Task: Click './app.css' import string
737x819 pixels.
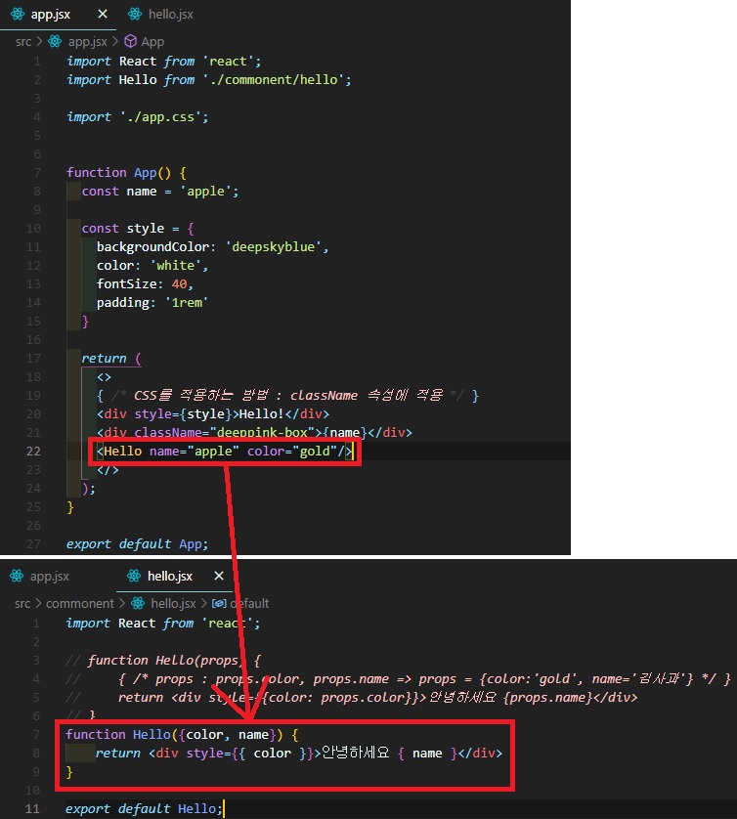Action: (160, 117)
